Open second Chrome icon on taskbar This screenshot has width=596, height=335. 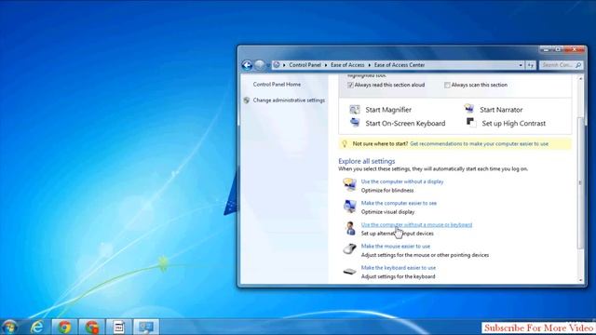(91, 327)
